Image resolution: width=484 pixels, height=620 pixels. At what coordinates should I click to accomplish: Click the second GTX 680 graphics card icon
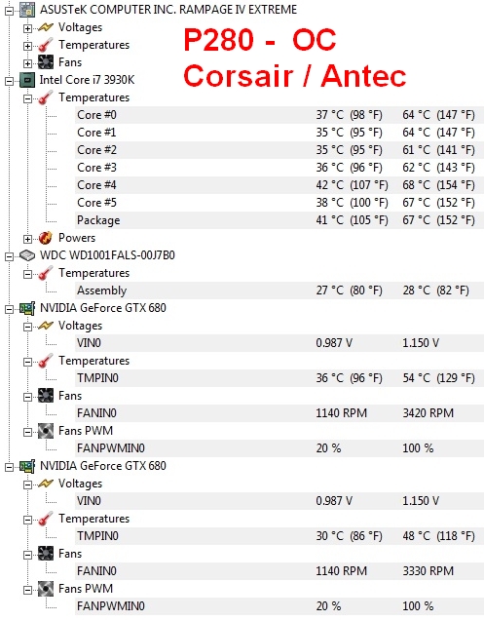pyautogui.click(x=27, y=466)
